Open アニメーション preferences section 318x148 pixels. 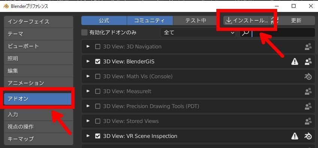coord(39,83)
